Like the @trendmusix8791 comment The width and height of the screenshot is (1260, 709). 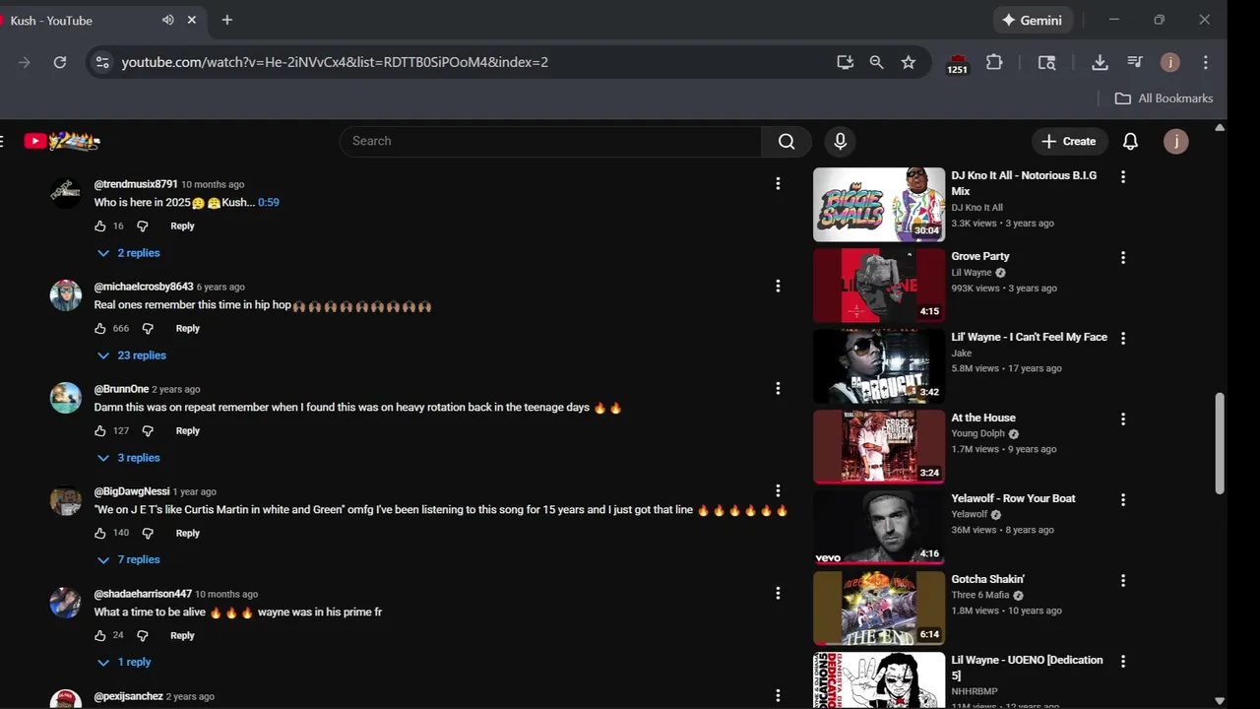pyautogui.click(x=100, y=226)
